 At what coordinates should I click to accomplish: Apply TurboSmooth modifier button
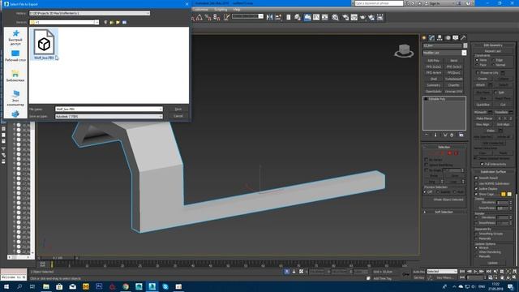[x=454, y=79]
